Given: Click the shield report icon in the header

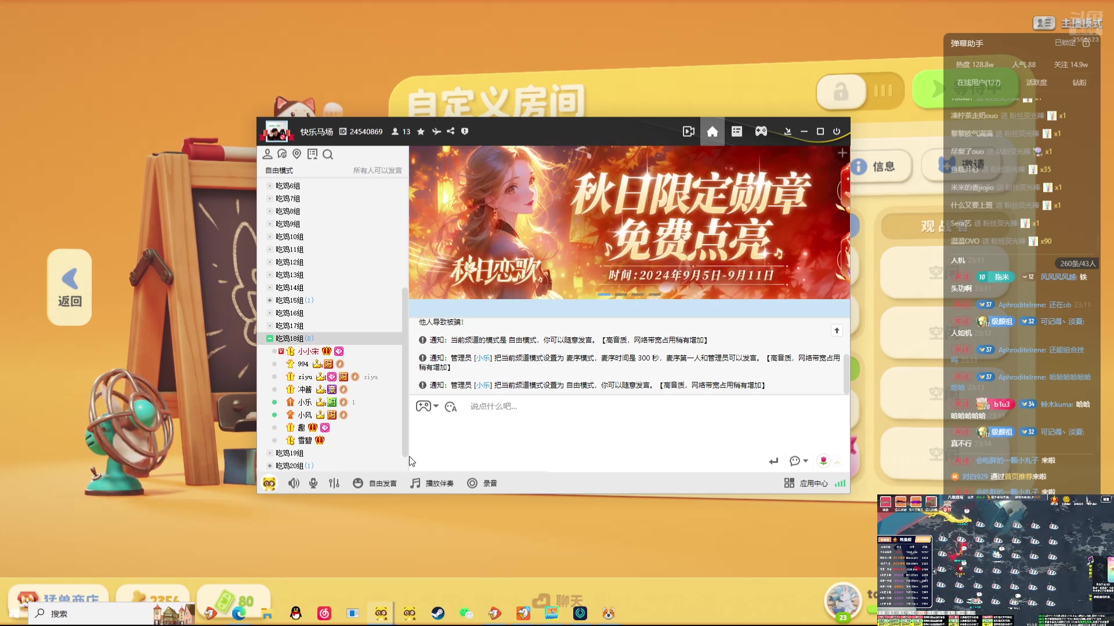Looking at the screenshot, I should tap(465, 132).
